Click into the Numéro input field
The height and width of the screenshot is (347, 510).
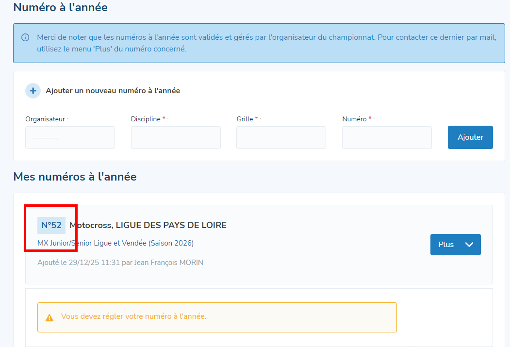(387, 138)
